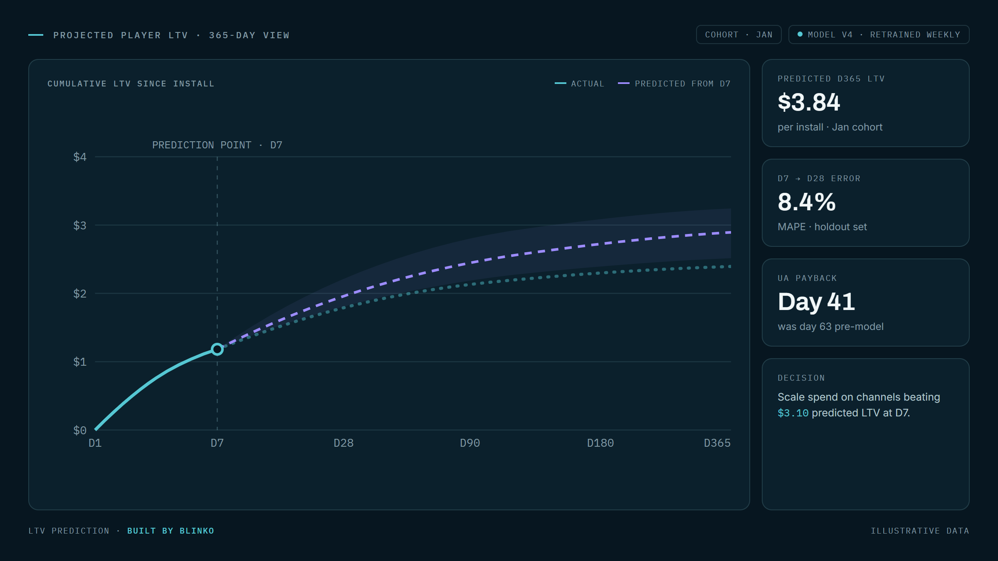Click the PREDICTION POINT · D7 annotation
Image resolution: width=998 pixels, height=561 pixels.
coord(217,145)
